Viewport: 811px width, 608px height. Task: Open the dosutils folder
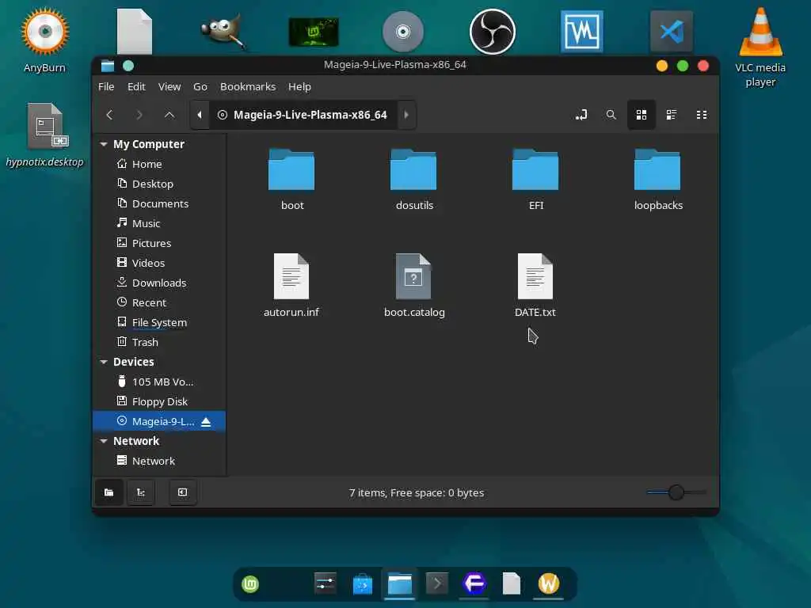(x=413, y=179)
